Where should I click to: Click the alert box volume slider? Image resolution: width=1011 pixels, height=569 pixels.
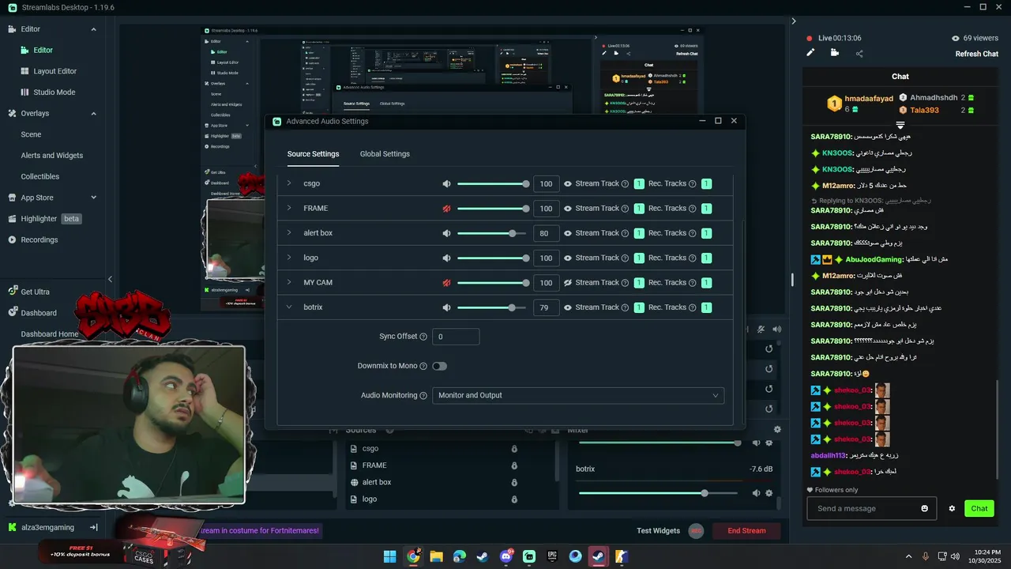[x=491, y=233]
